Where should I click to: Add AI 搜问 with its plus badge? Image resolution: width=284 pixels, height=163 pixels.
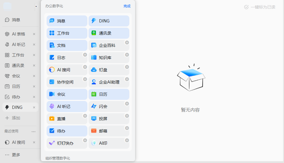[85, 67]
